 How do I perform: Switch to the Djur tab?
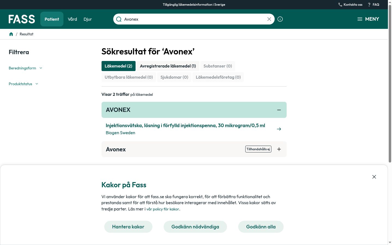[88, 19]
